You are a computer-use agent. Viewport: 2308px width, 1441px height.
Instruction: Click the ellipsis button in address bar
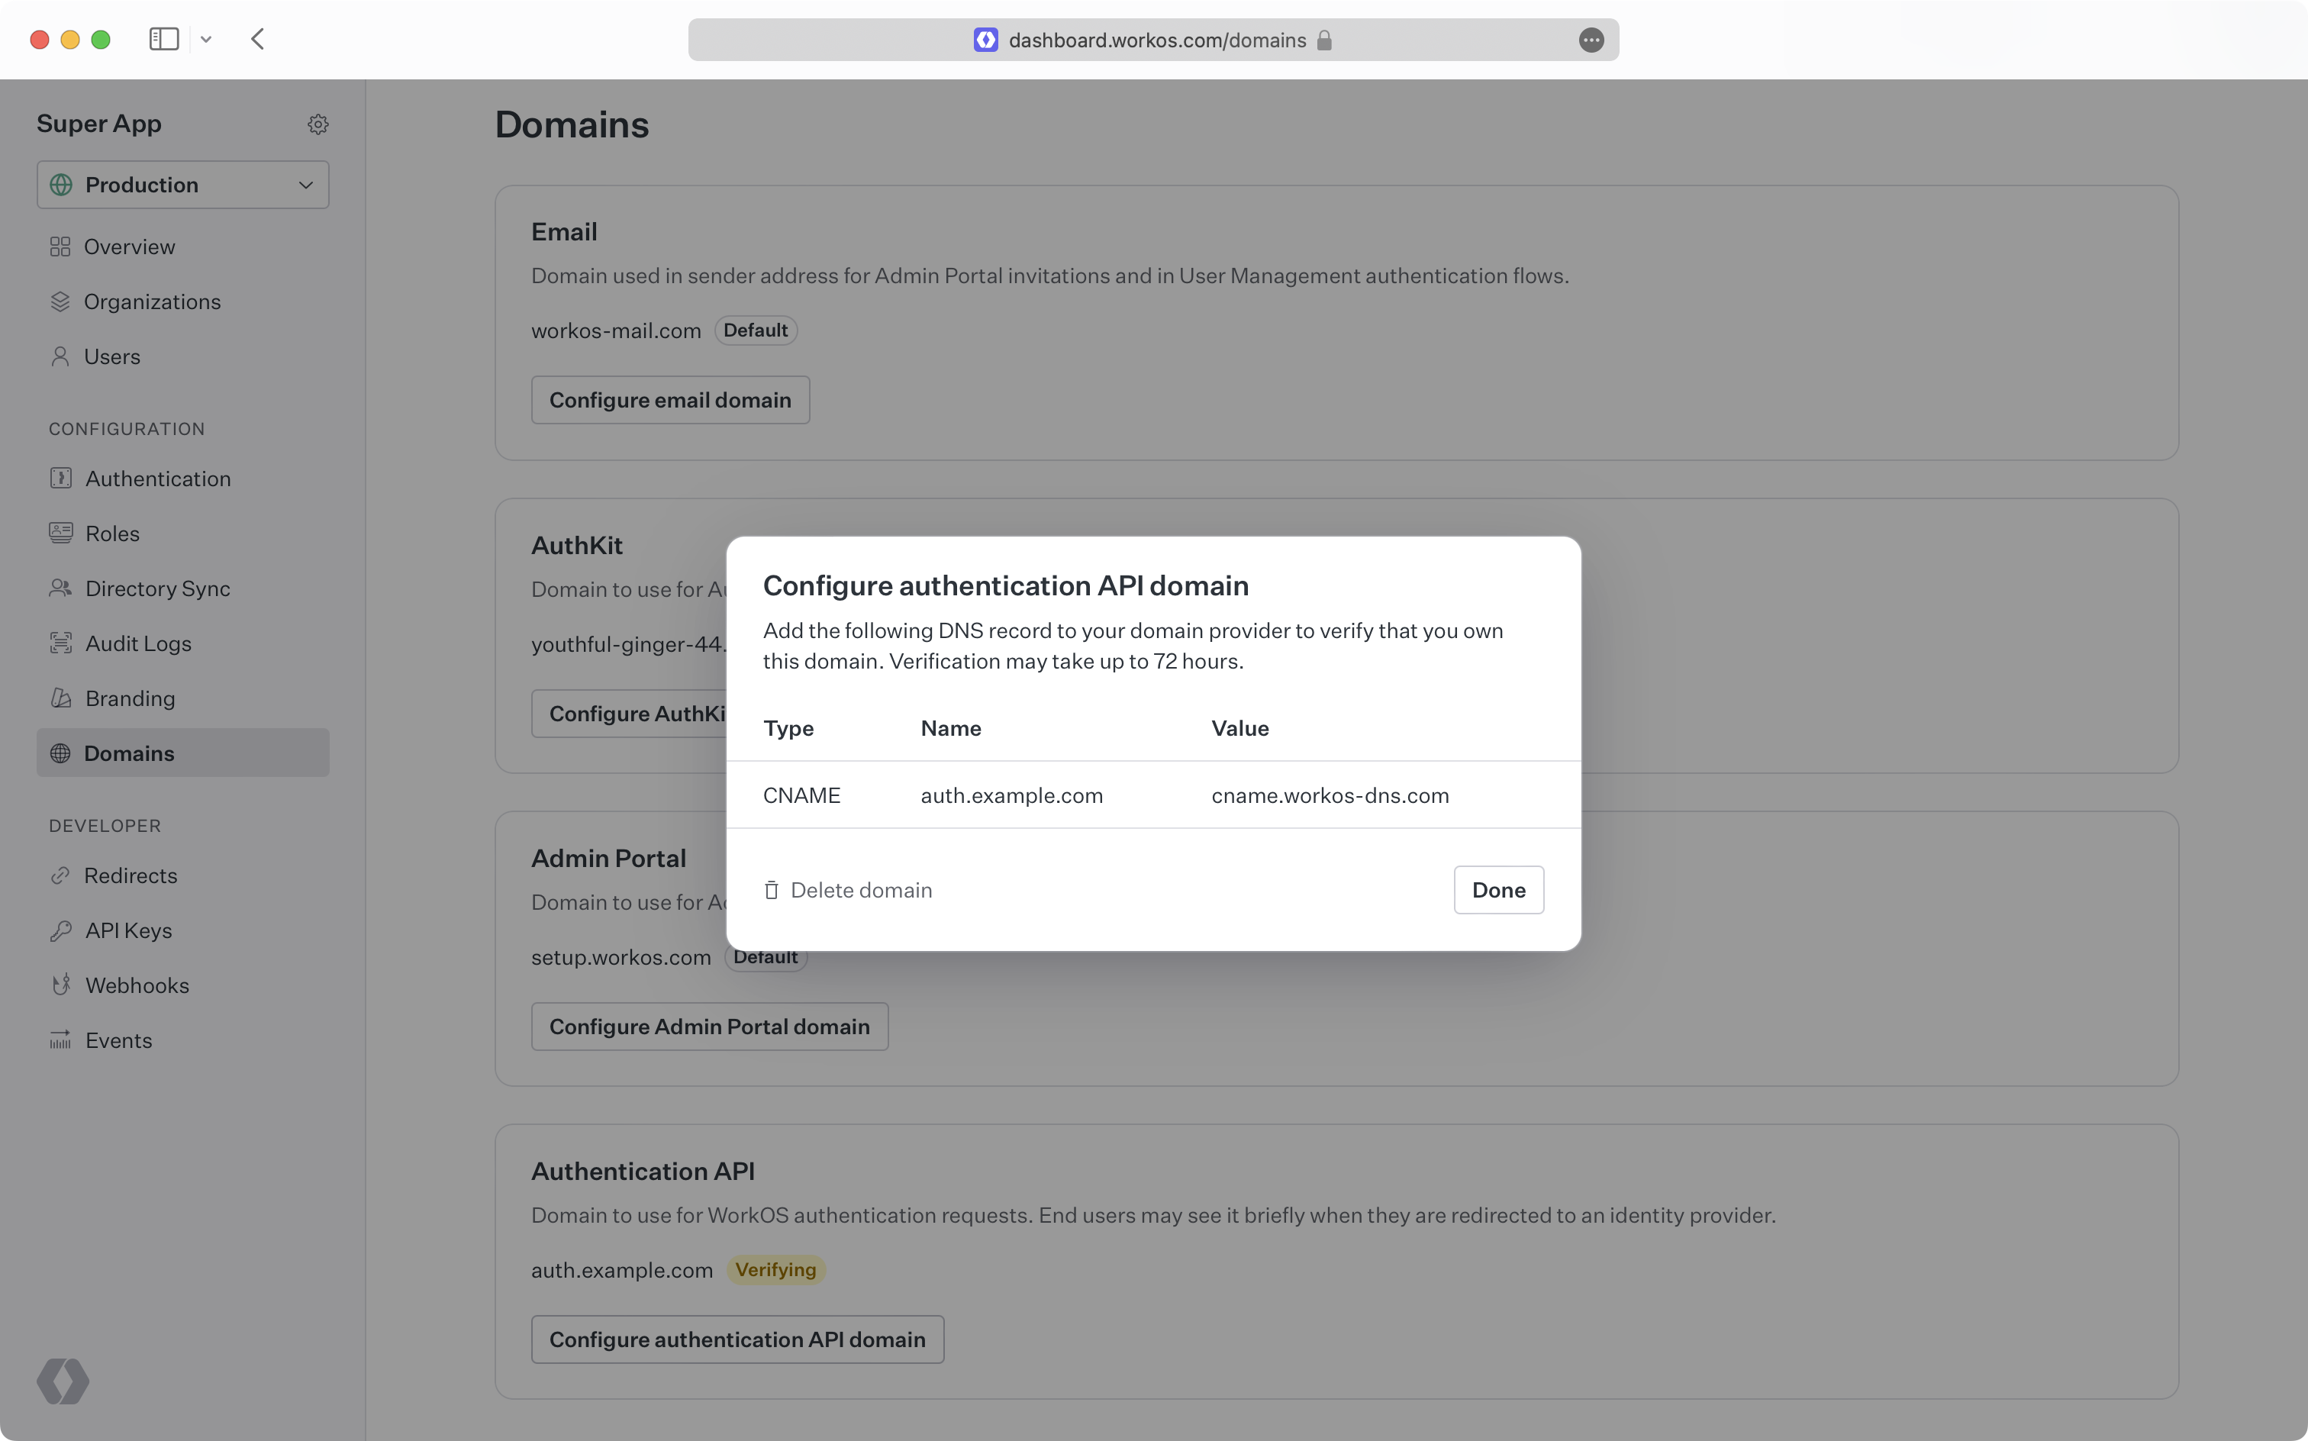[1591, 40]
